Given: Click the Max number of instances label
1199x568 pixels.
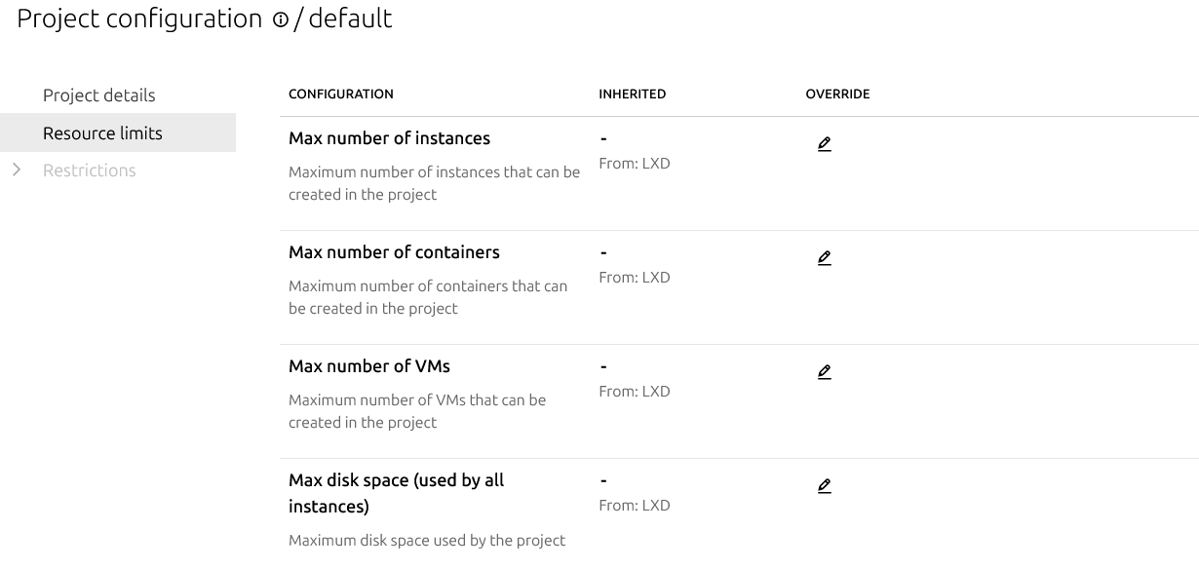Looking at the screenshot, I should 389,138.
